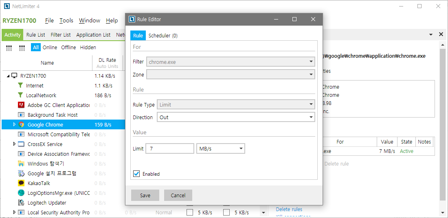Save the rule
This screenshot has height=218, width=448.
coord(145,195)
